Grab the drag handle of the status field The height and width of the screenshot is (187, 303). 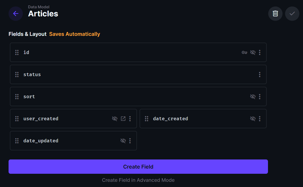[x=17, y=75]
